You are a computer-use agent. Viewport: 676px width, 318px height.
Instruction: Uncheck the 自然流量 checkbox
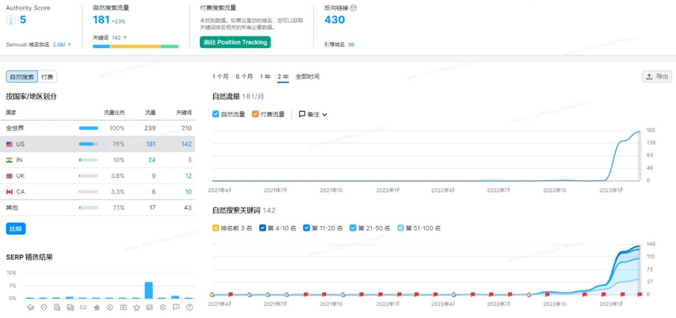click(x=216, y=114)
